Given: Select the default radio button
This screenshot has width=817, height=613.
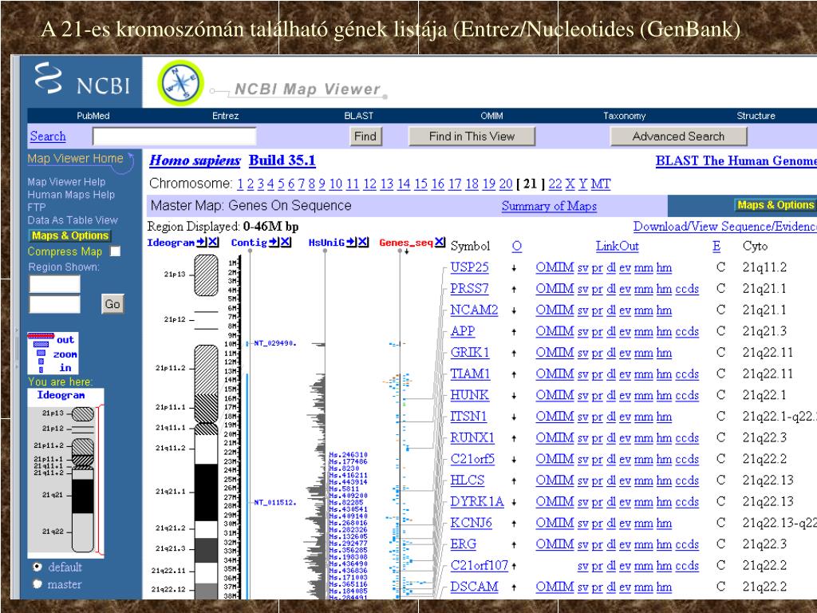Looking at the screenshot, I should [x=37, y=567].
